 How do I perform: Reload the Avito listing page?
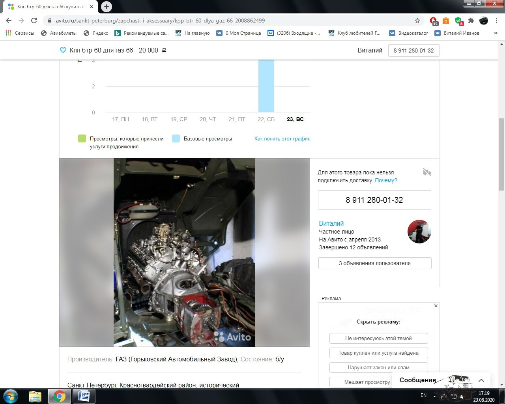(34, 21)
